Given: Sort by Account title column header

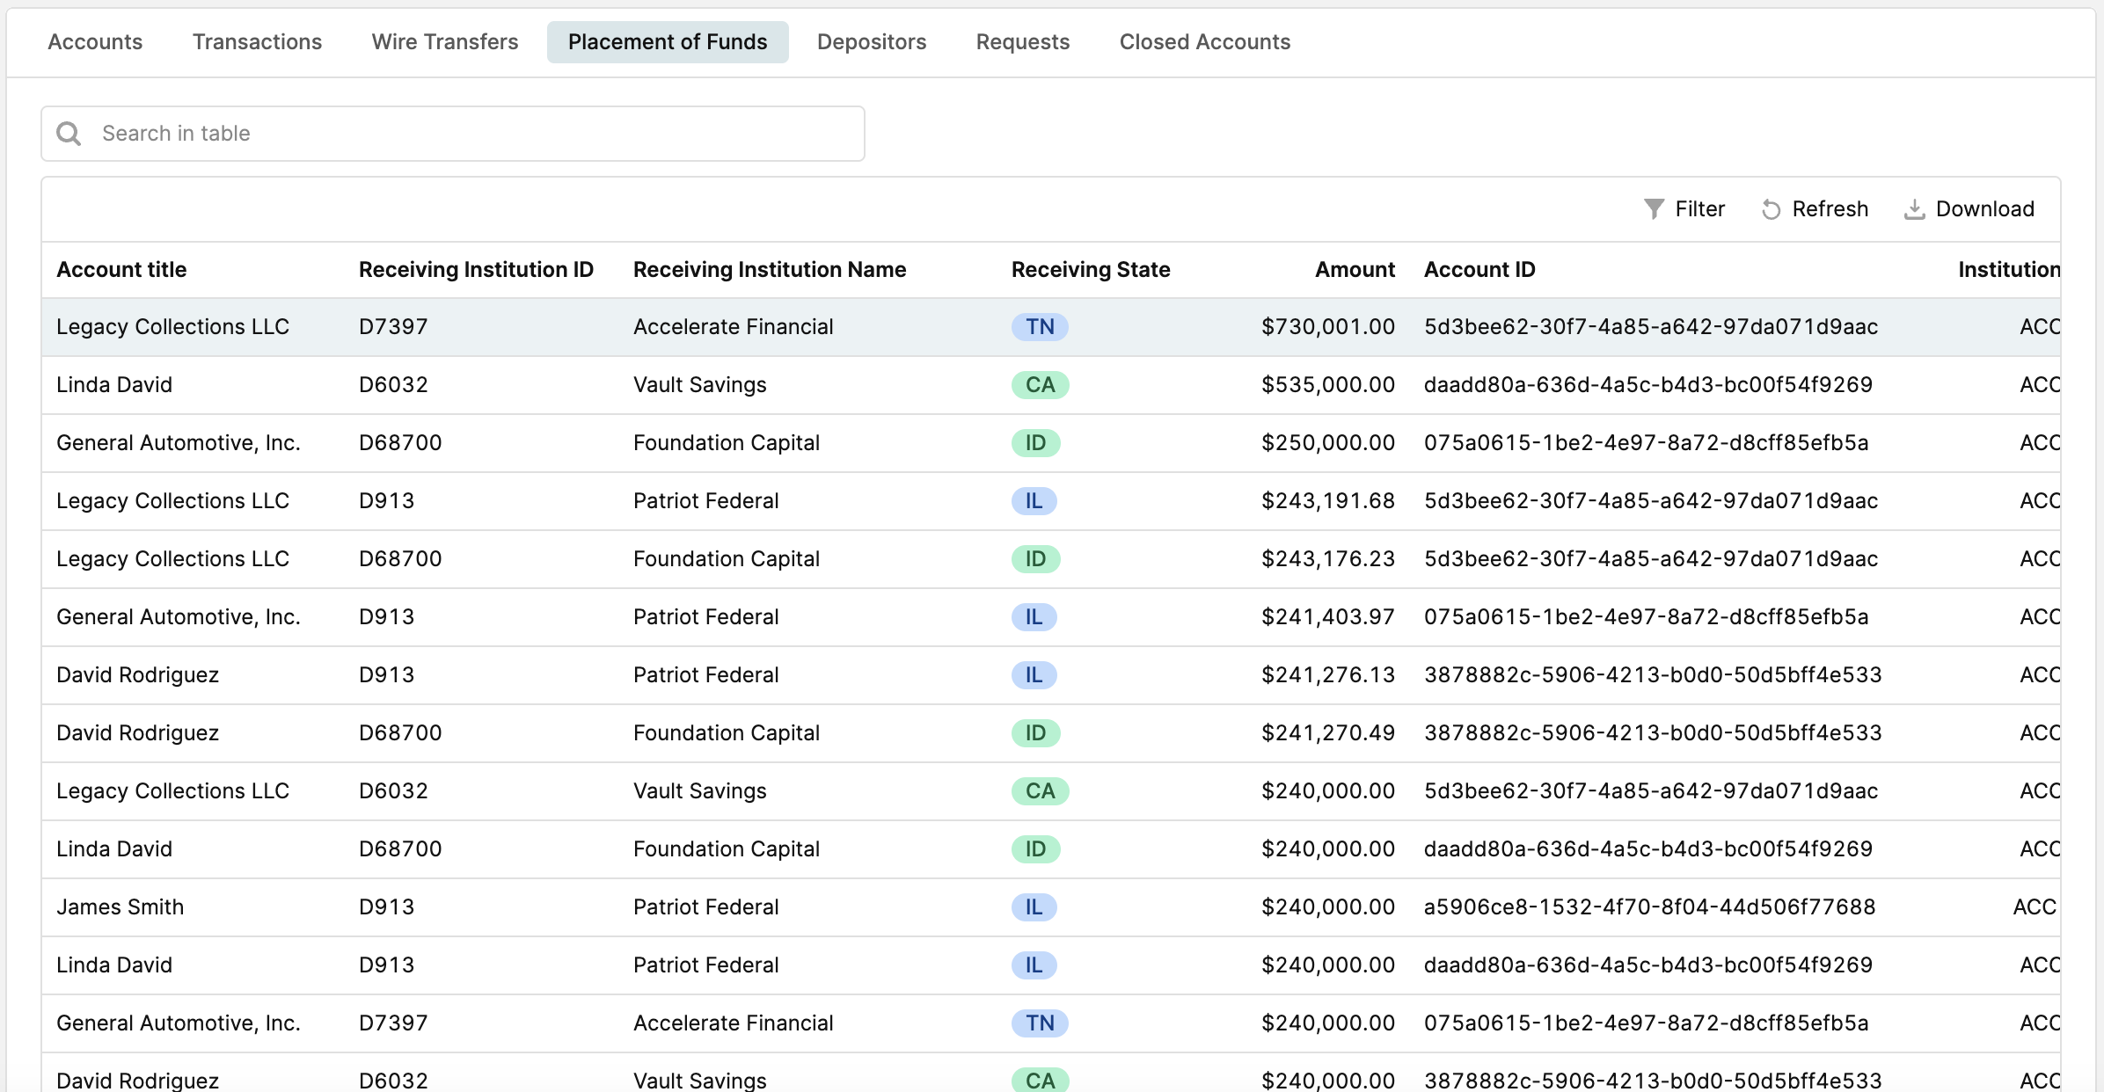Looking at the screenshot, I should [121, 270].
